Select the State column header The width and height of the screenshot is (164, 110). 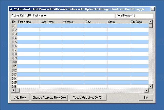(119, 22)
